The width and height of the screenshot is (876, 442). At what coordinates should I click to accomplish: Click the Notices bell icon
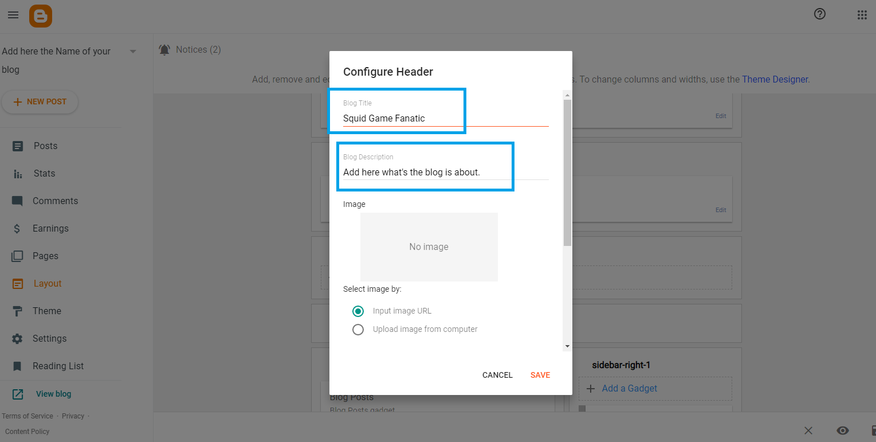point(164,50)
